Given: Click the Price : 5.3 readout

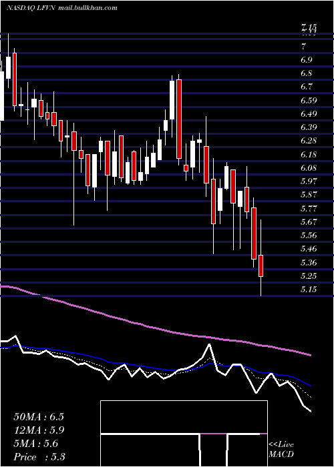Looking at the screenshot, I should (39, 457).
